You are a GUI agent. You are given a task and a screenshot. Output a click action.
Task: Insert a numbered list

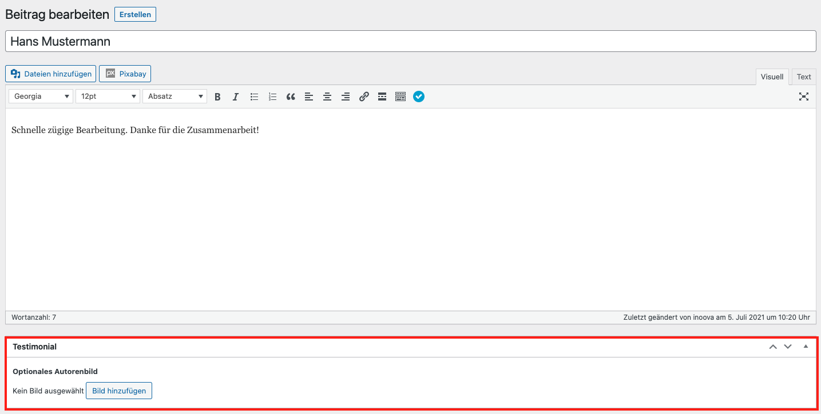(272, 97)
